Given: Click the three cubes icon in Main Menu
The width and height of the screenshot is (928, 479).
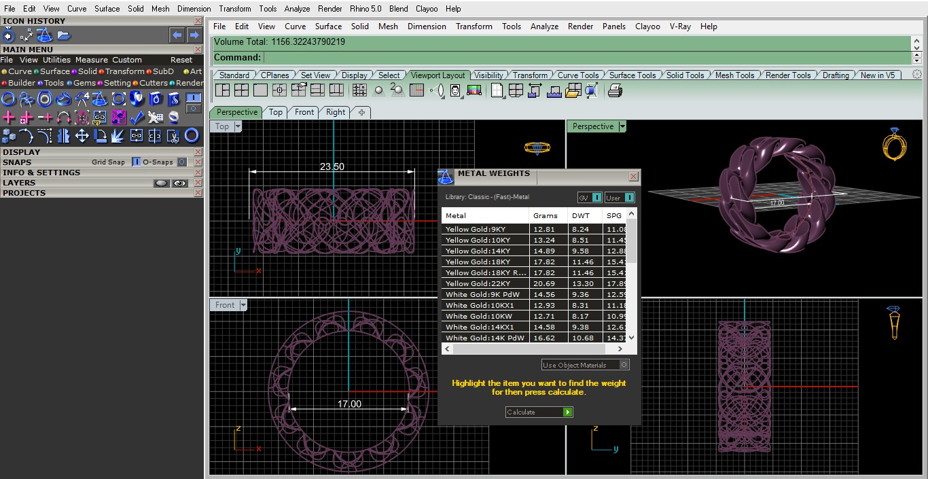Looking at the screenshot, I should [x=8, y=136].
